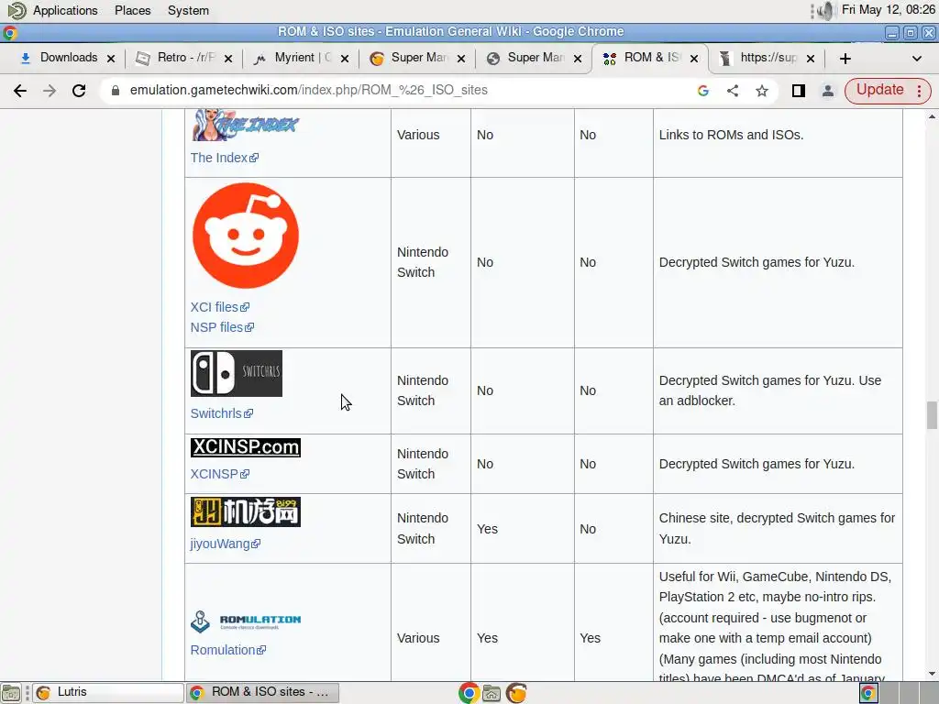
Task: Reload the current page
Action: coord(79,91)
